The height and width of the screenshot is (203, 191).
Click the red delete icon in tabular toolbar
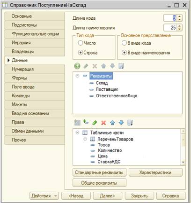(103, 123)
